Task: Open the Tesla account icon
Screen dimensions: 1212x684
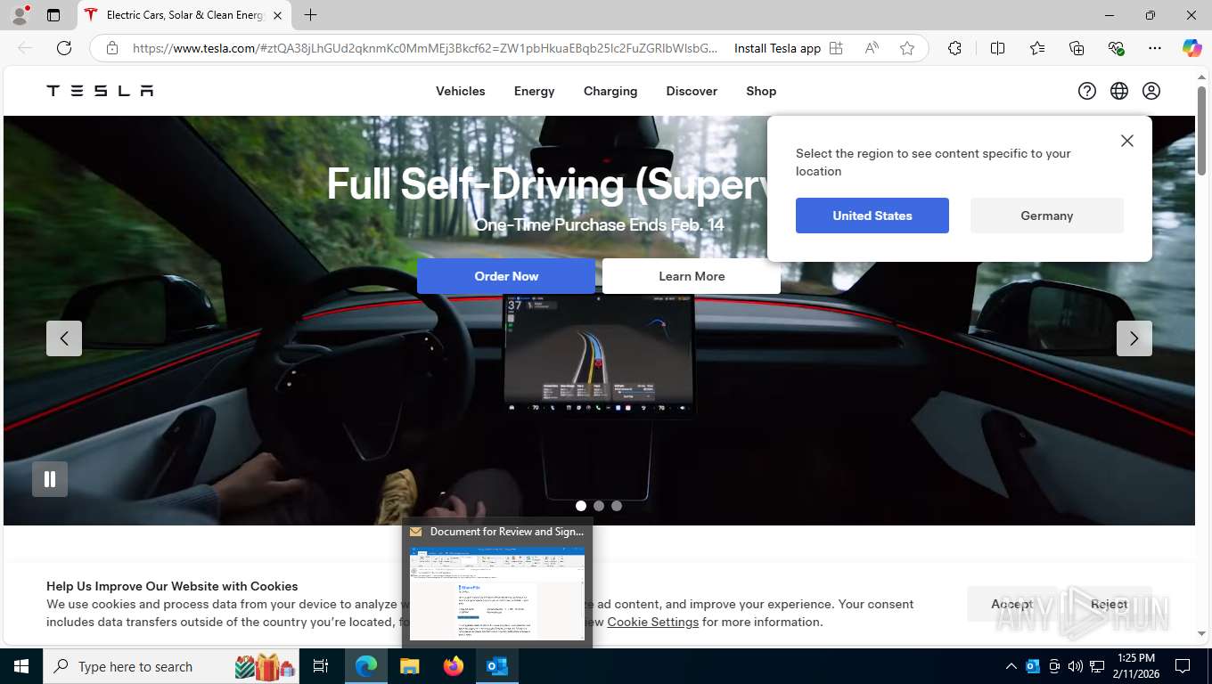Action: 1151,91
